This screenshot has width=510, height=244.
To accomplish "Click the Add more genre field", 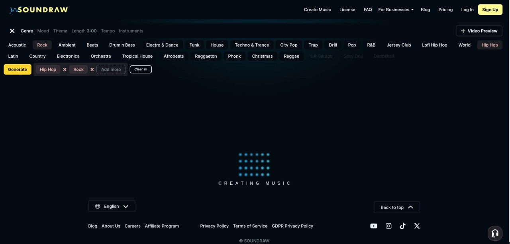I will click(111, 69).
